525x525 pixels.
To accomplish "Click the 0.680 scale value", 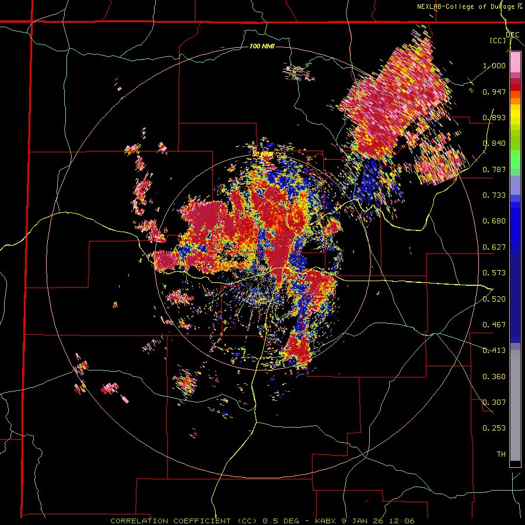I will click(494, 221).
